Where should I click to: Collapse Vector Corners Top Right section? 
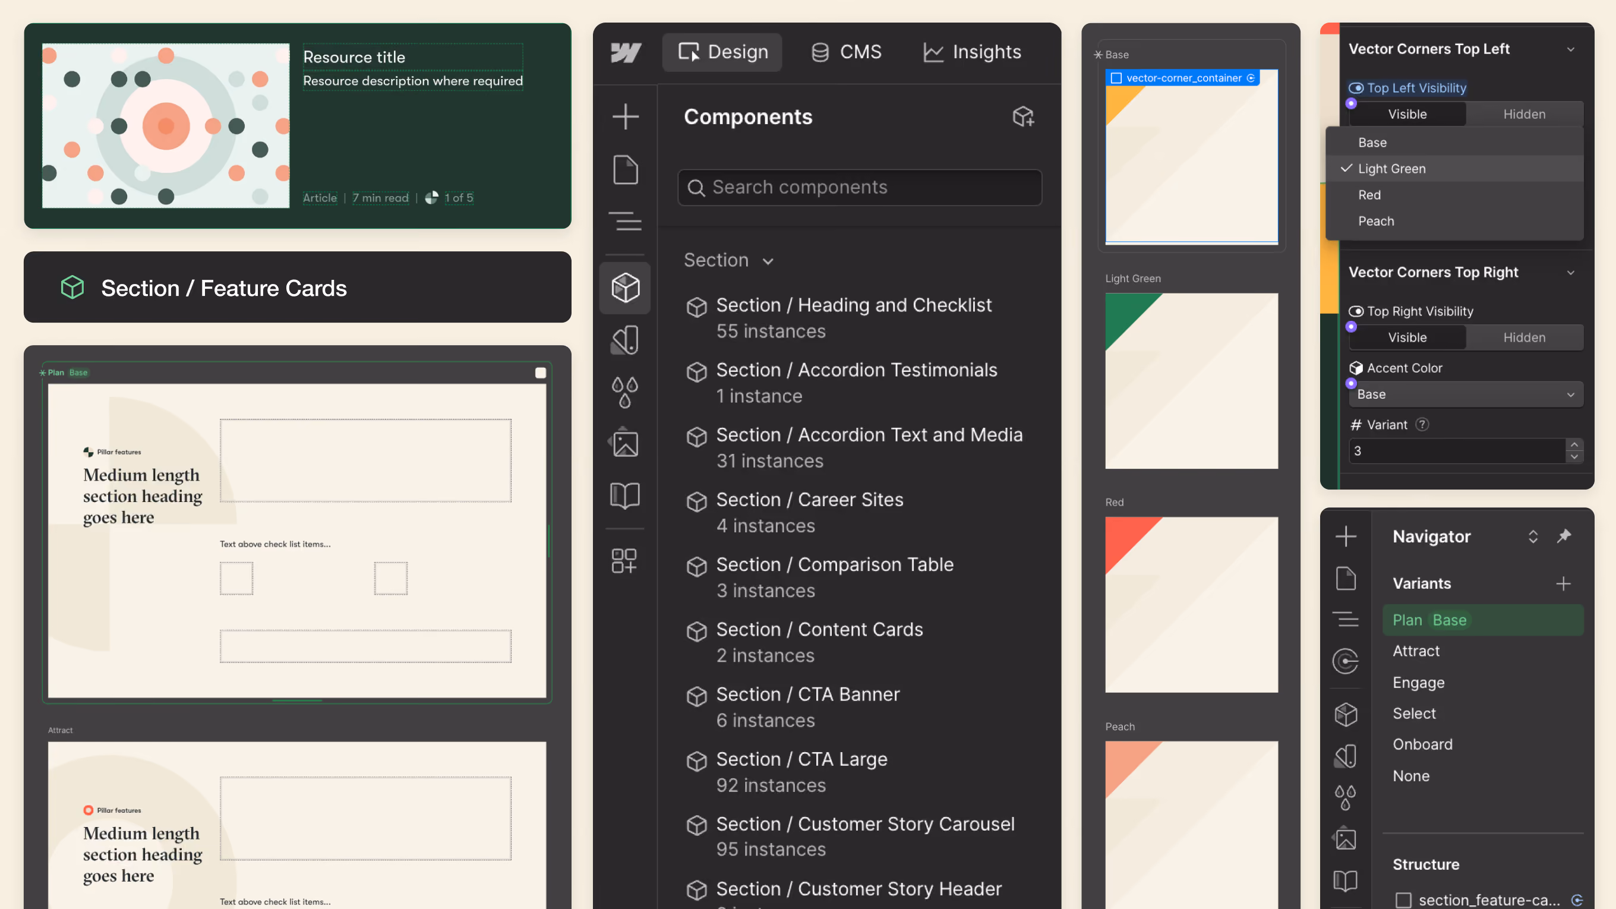coord(1570,273)
